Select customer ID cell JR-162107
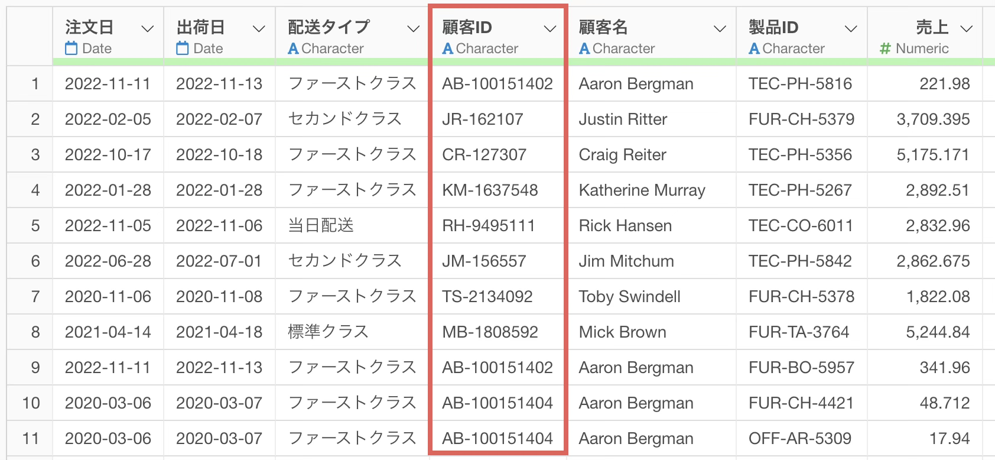This screenshot has height=460, width=995. coord(482,119)
